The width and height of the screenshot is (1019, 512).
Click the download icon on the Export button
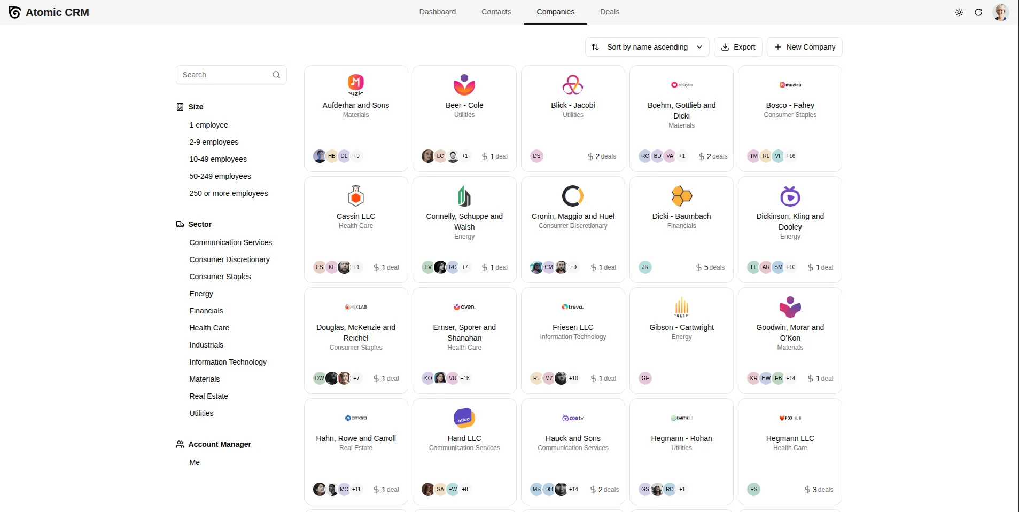726,47
